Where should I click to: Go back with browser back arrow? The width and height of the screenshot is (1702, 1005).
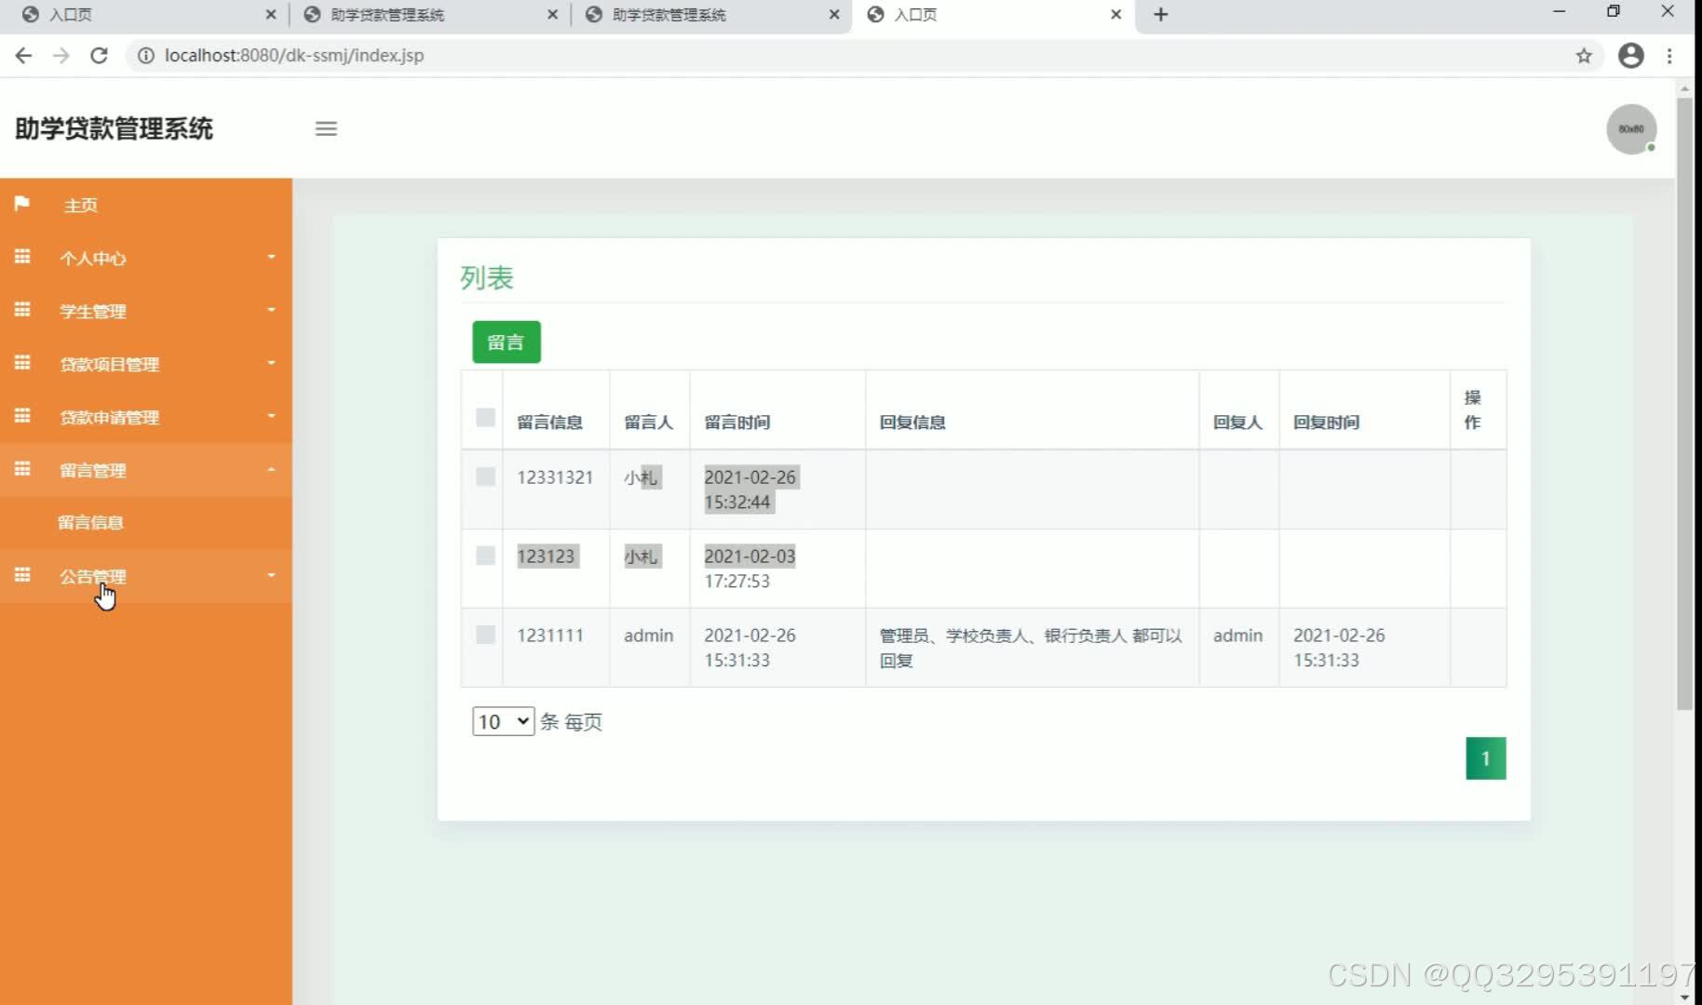[x=23, y=56]
